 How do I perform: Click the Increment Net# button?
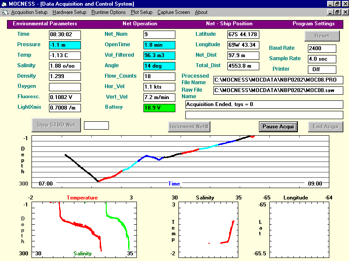click(189, 127)
